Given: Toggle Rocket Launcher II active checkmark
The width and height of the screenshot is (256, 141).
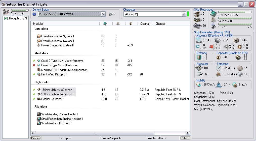Looking at the screenshot, I should [x=34, y=99].
